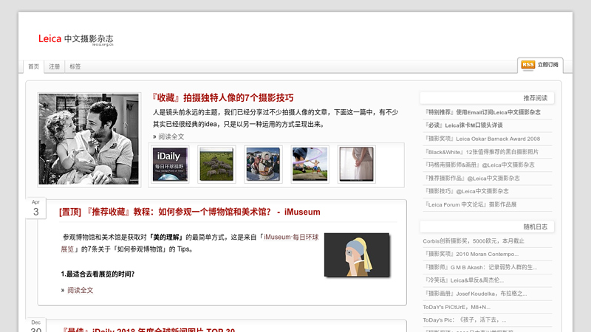Open Leica Oskar Barnack Award 2008 link

click(x=482, y=139)
